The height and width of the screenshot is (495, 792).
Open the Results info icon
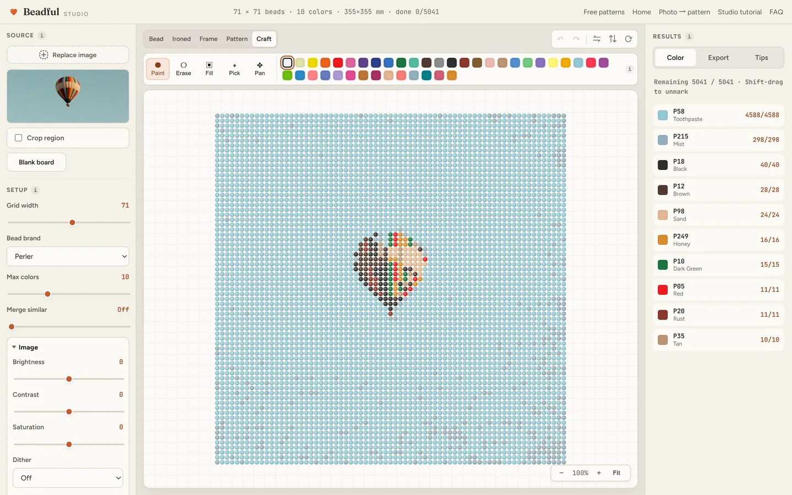tap(689, 36)
